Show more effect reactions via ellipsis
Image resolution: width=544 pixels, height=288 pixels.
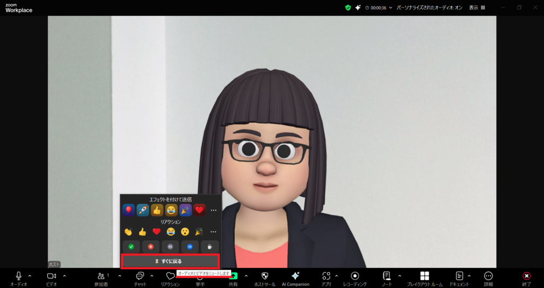click(x=213, y=210)
